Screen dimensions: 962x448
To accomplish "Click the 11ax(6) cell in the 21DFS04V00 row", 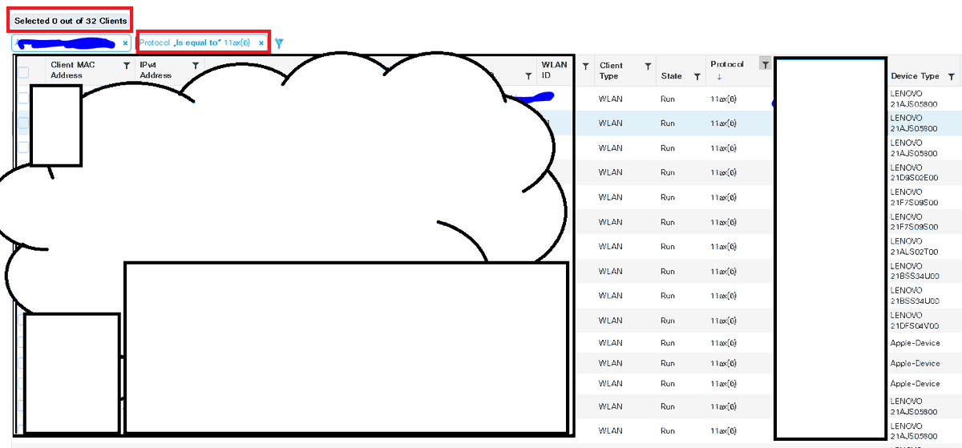I will pos(723,321).
